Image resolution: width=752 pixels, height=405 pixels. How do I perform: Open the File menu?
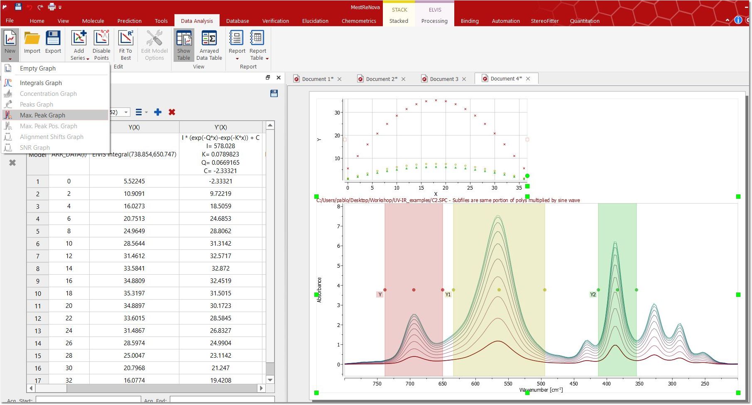(x=10, y=21)
